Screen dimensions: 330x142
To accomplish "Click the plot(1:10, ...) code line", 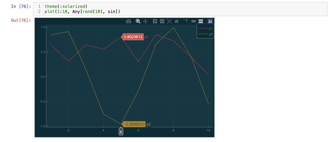I will point(82,12).
